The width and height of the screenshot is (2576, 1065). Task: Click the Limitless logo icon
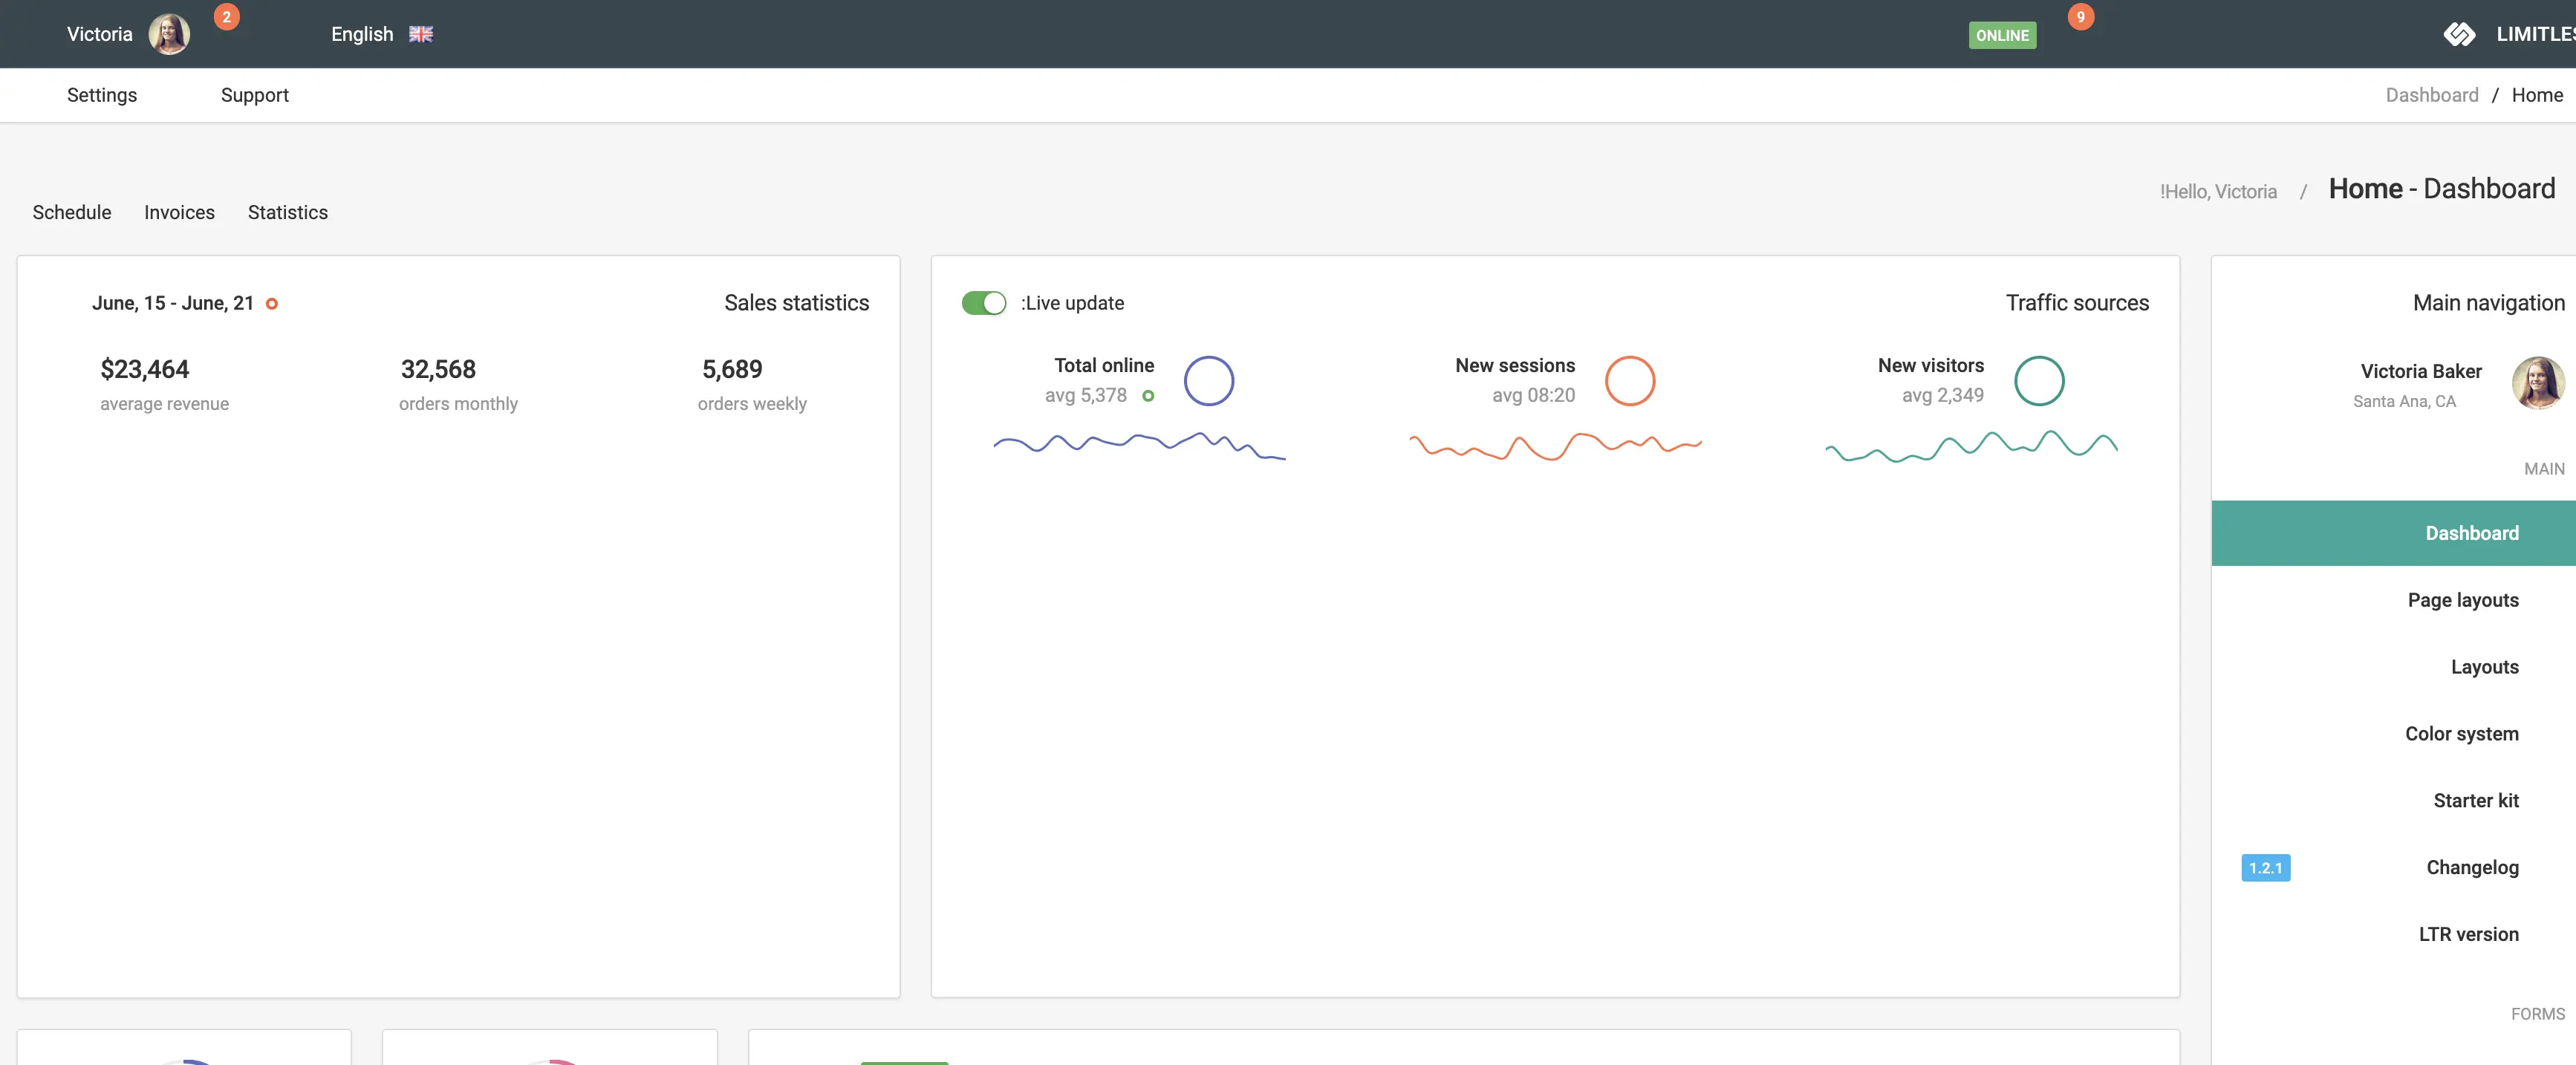tap(2459, 34)
